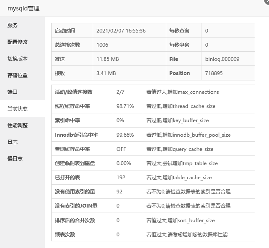This screenshot has height=248, width=269.
Task: Select the value 92 for unindexed queries
Action: click(120, 191)
